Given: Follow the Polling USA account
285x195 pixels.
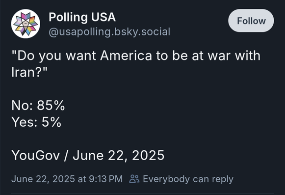Looking at the screenshot, I should (x=251, y=21).
